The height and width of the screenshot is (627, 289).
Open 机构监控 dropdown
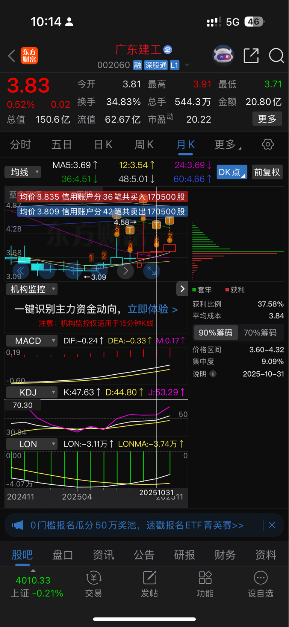pyautogui.click(x=32, y=289)
